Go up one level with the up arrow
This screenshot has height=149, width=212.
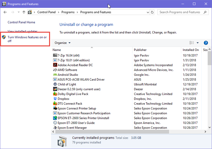tap(24, 12)
